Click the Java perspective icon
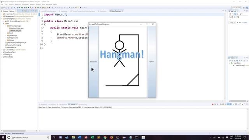249x140 pixels. pyautogui.click(x=247, y=8)
